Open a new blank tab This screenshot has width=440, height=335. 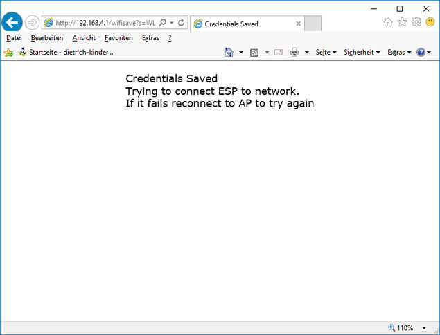click(x=313, y=24)
